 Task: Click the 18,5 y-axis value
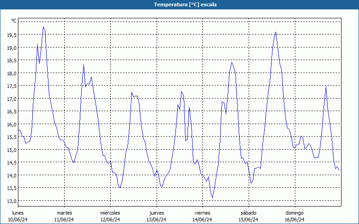point(12,60)
